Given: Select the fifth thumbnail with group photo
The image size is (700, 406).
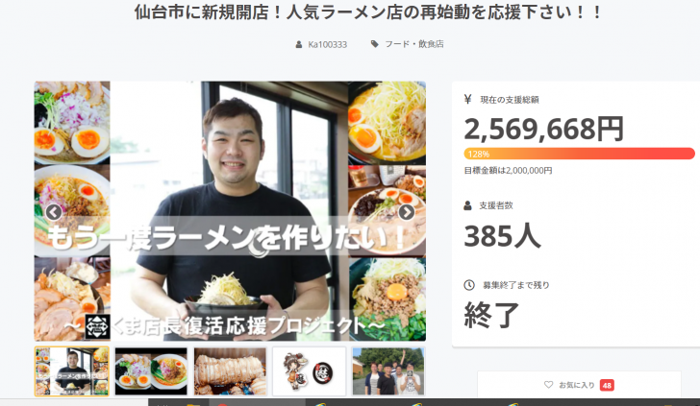Looking at the screenshot, I should coord(387,371).
